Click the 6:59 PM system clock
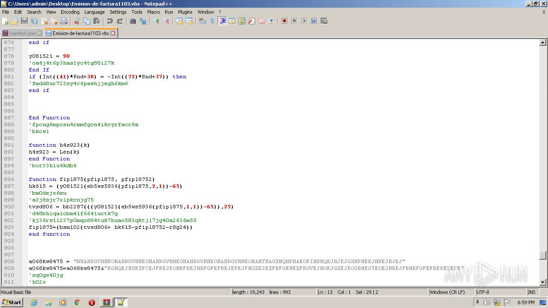This screenshot has width=548, height=308. coord(526,302)
